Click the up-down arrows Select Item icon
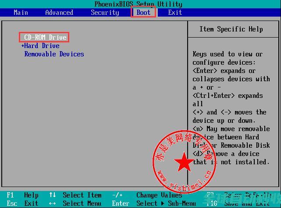The height and width of the screenshot is (208, 281). [x=53, y=195]
